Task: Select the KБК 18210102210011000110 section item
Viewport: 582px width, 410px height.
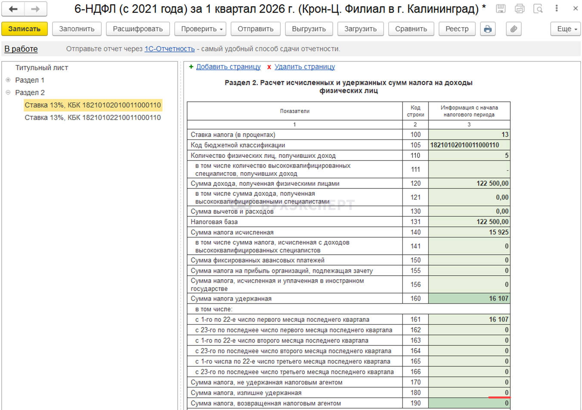Action: (x=93, y=117)
